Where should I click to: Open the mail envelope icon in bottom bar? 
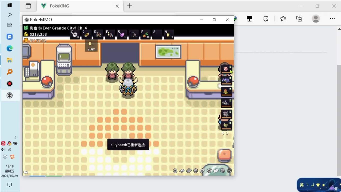pos(216,171)
